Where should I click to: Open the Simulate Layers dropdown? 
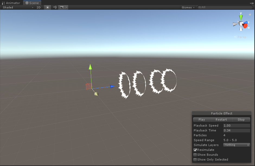(x=237, y=145)
